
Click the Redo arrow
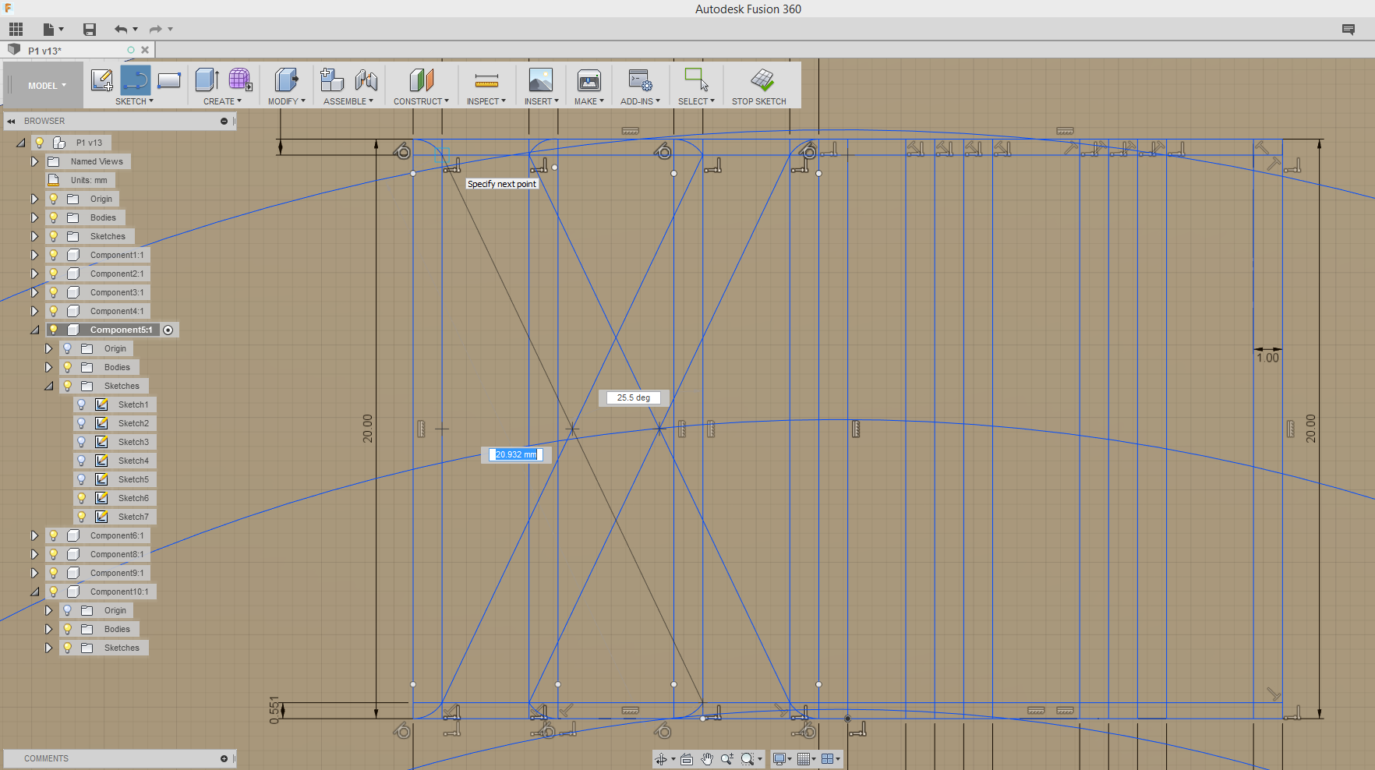tap(155, 30)
